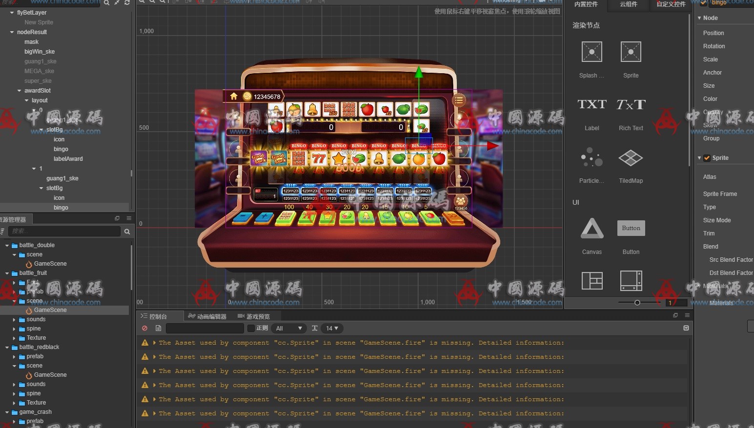
Task: Clear the console with the red icon
Action: pyautogui.click(x=145, y=328)
